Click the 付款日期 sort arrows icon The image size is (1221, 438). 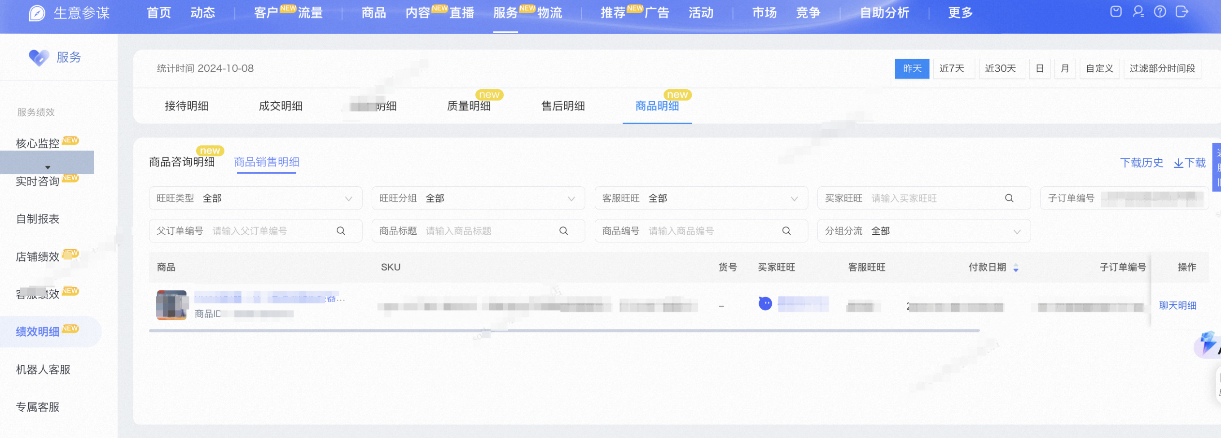pos(1016,268)
